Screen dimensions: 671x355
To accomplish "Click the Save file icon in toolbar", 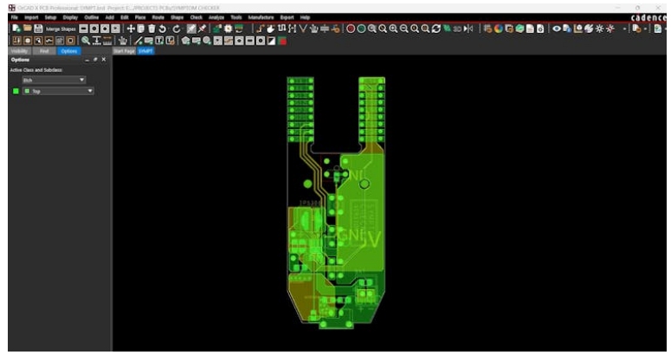I will click(x=39, y=29).
